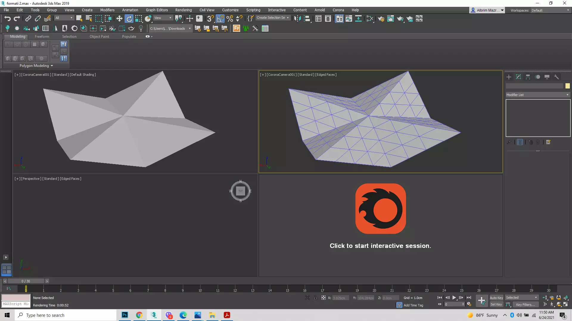
Task: Switch to the Freeform ribbon tab
Action: tap(42, 37)
